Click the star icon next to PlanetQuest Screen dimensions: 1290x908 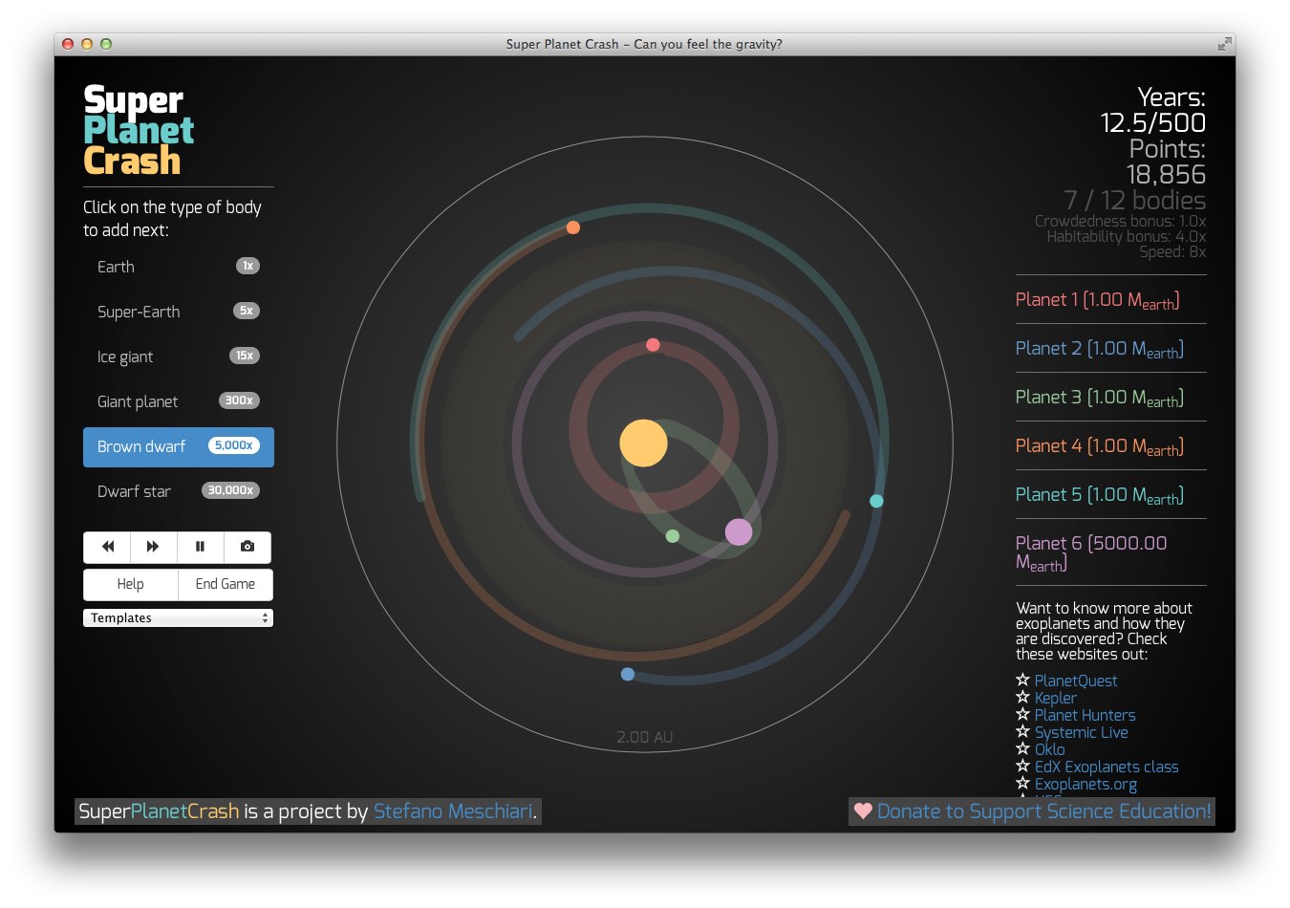[x=1022, y=681]
